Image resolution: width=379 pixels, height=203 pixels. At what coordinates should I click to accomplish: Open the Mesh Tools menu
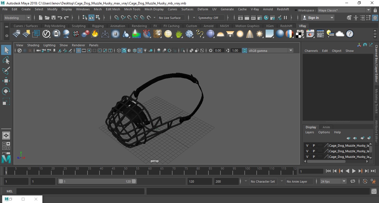pos(132,9)
